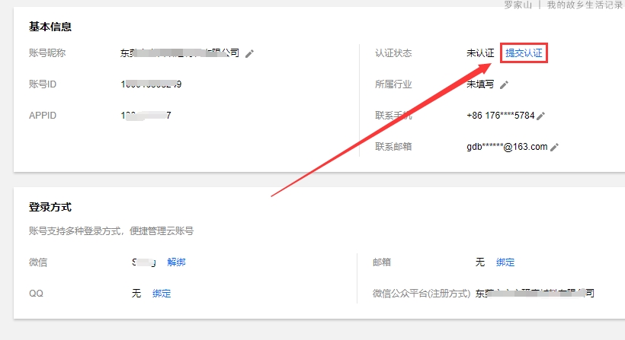Bind a QQ account via 绑定
625x340 pixels.
(x=162, y=293)
